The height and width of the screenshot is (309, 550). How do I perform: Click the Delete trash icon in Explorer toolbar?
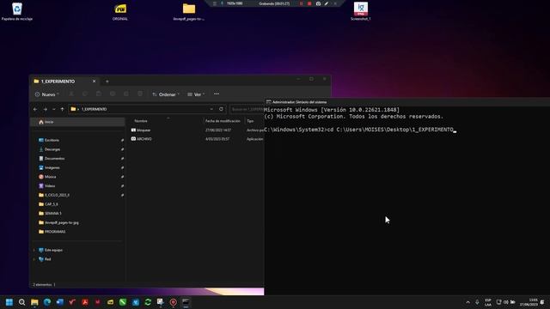point(140,94)
